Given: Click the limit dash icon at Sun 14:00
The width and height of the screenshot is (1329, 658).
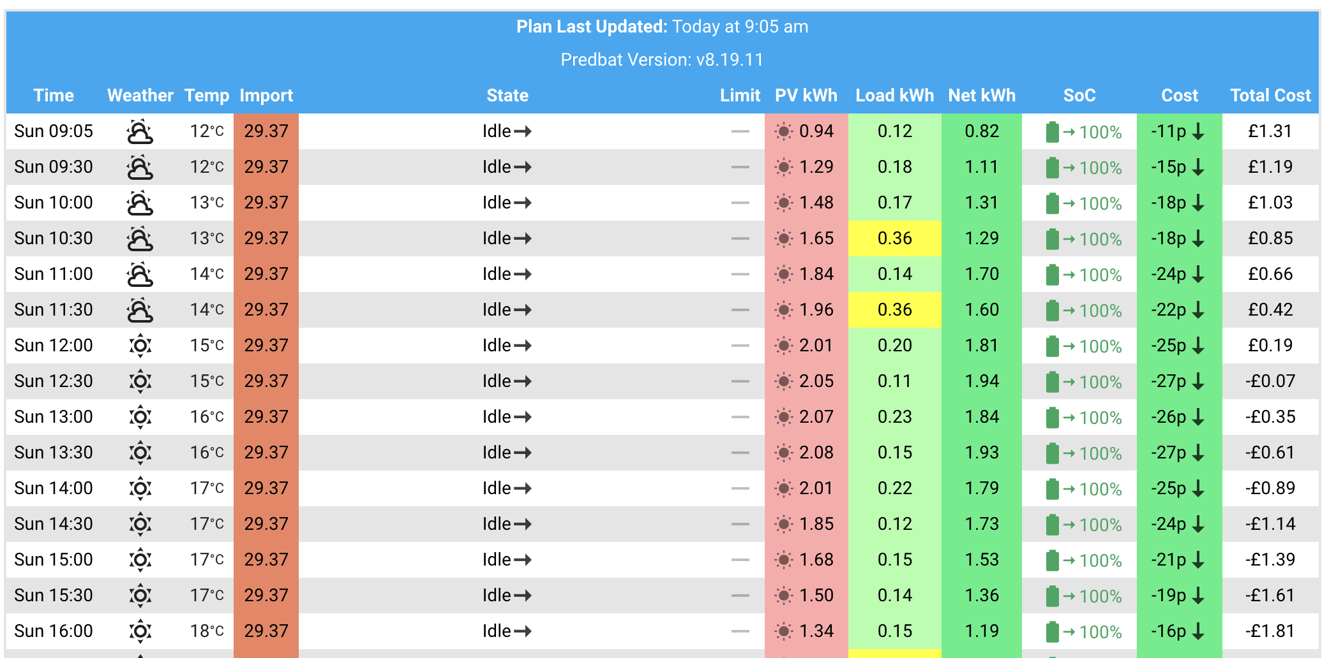Looking at the screenshot, I should click(x=740, y=488).
